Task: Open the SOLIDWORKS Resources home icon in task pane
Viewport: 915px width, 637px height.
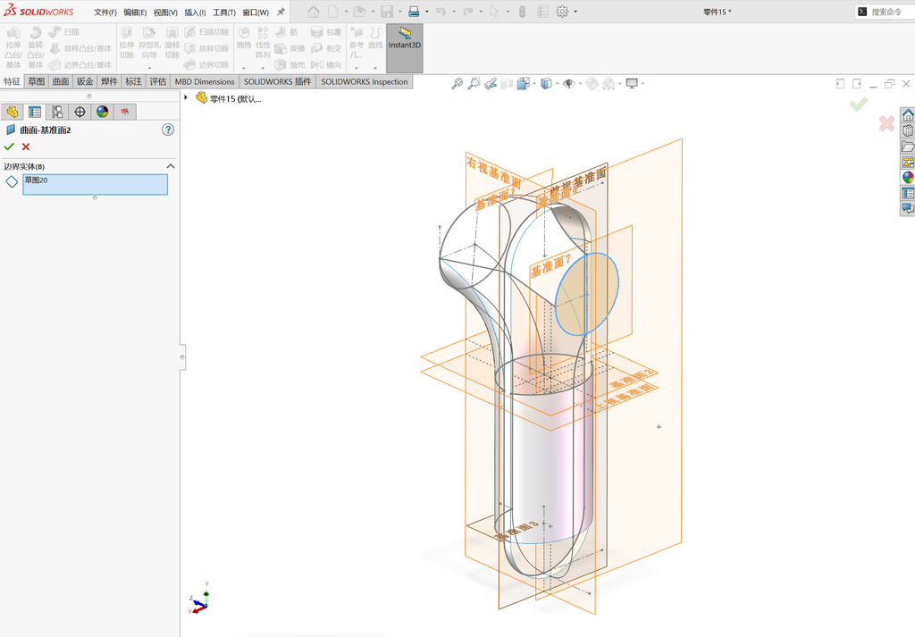Action: pos(908,115)
